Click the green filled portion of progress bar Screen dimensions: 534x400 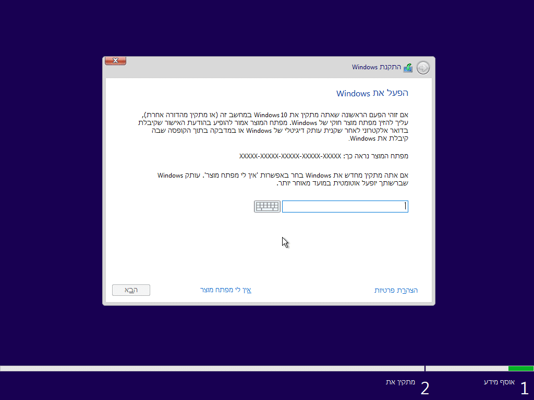point(520,368)
